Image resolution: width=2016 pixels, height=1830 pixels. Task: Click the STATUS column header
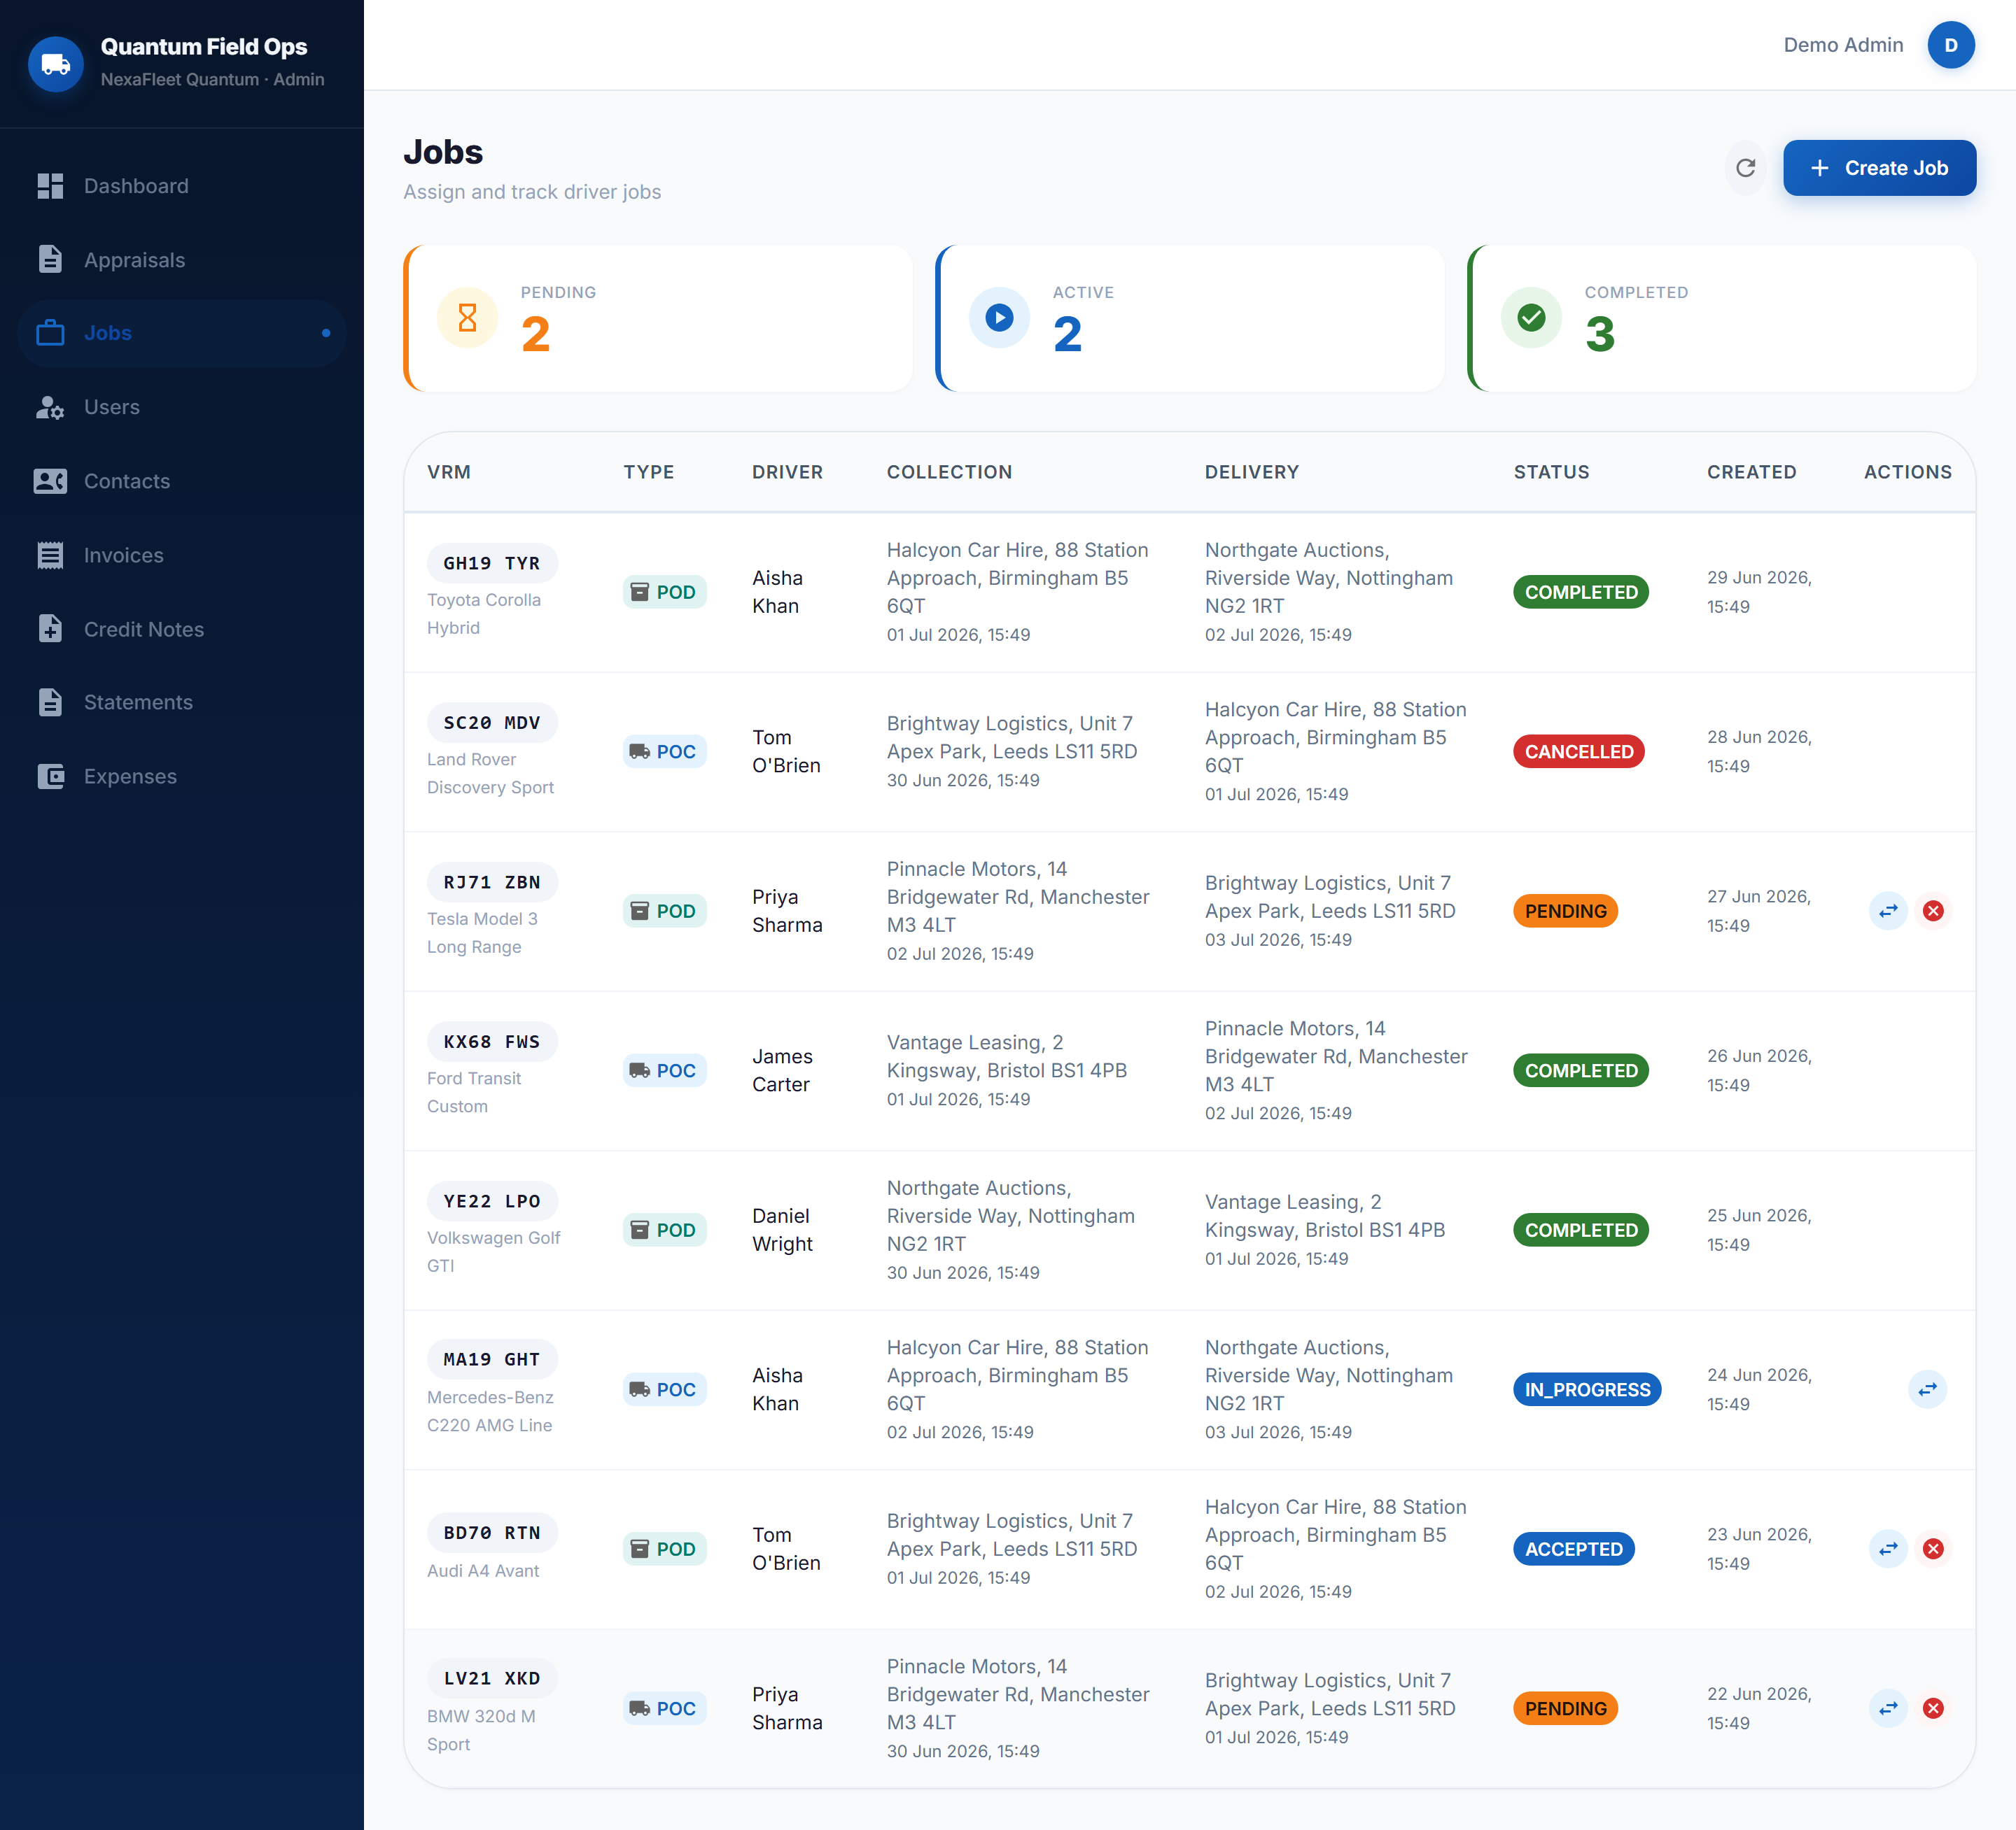pyautogui.click(x=1551, y=471)
